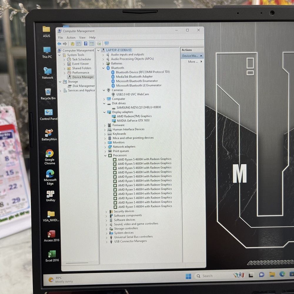Collapse the Processors category
This screenshot has width=294, height=294.
pos(105,156)
